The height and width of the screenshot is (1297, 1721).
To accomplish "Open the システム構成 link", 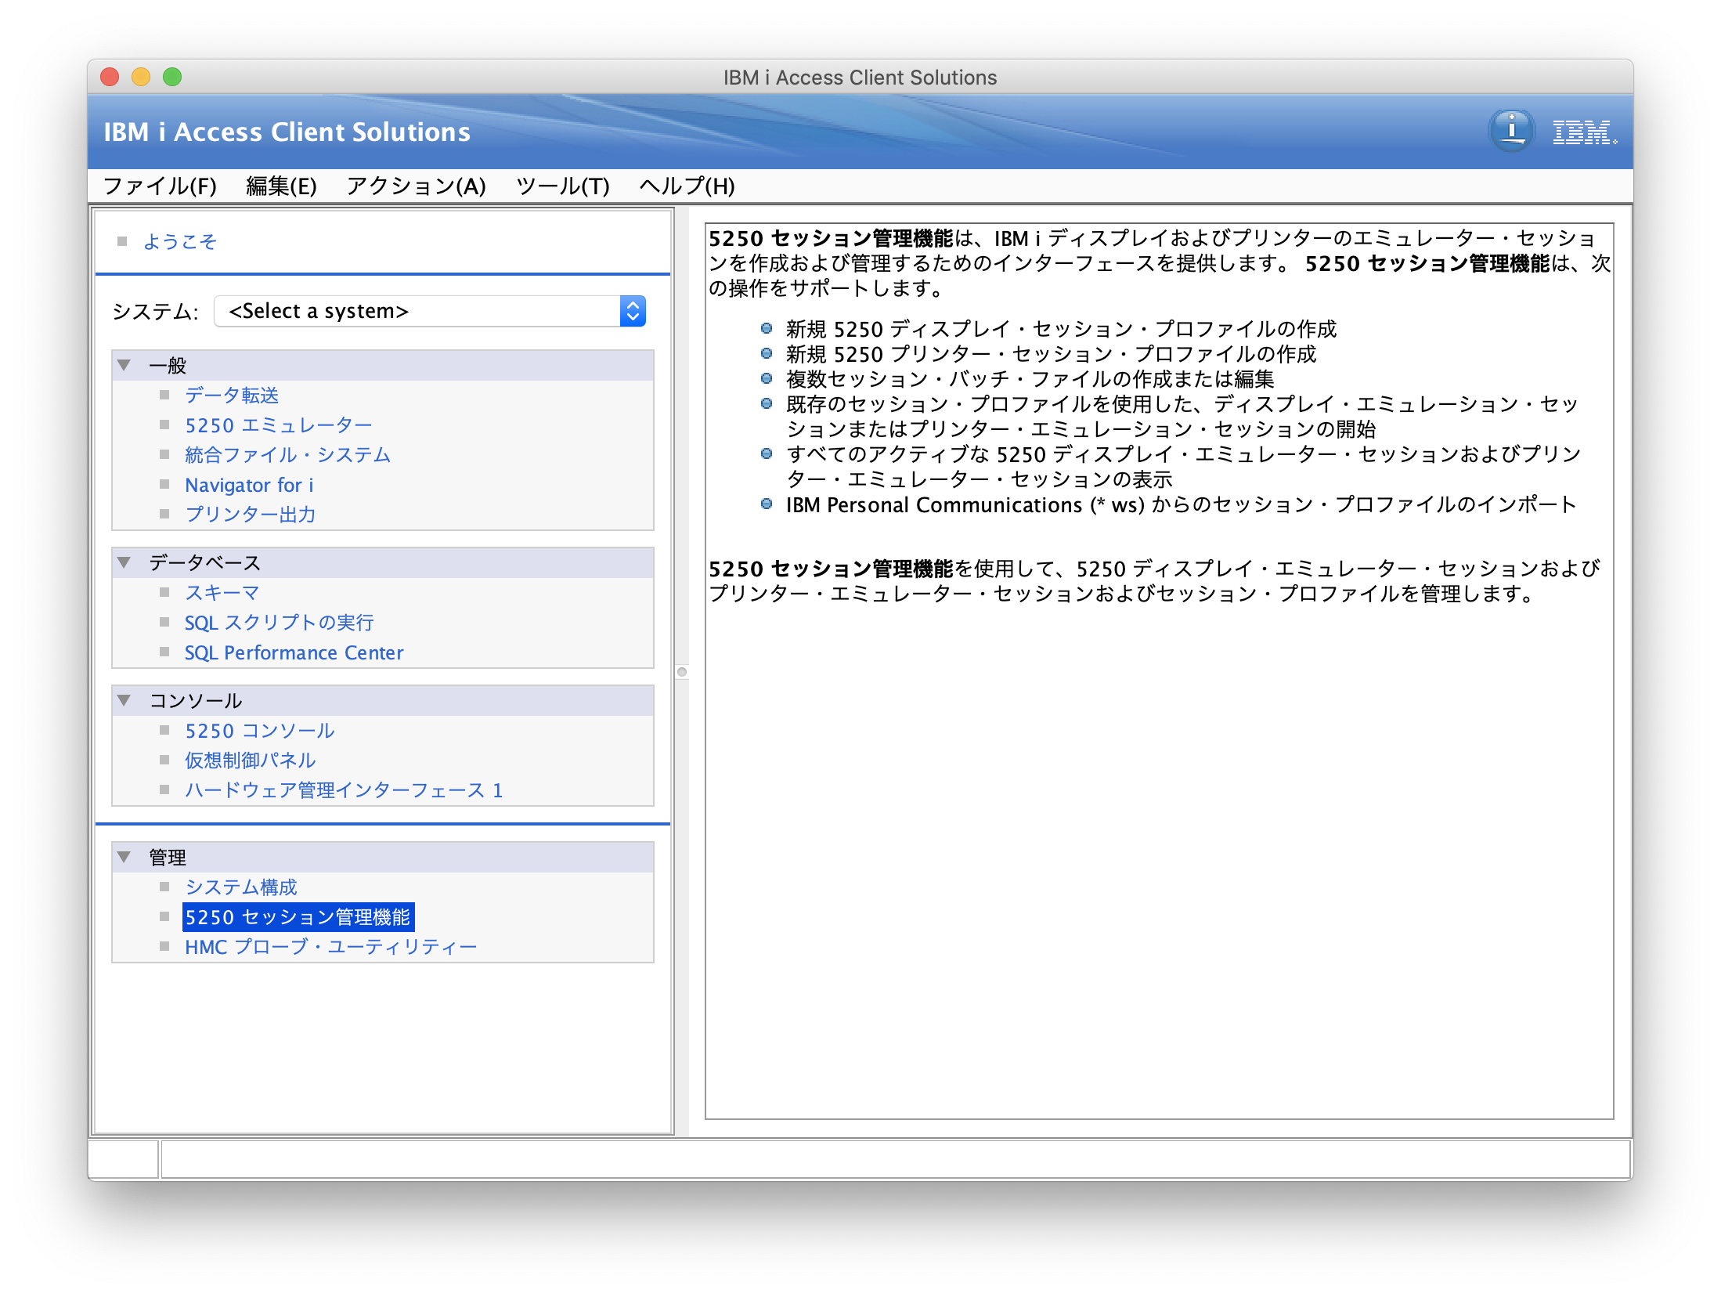I will (x=241, y=887).
